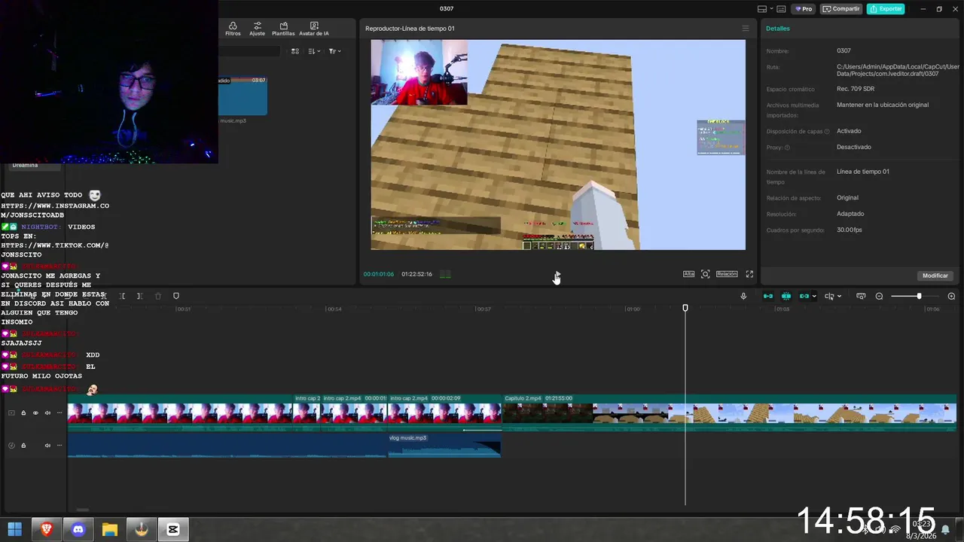Click the CapCut taskbar icon
Screen dimensions: 964x542
(173, 529)
